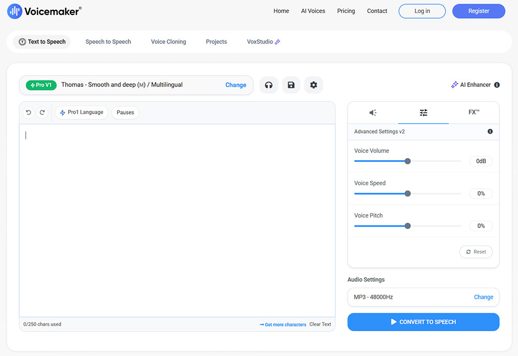Viewport: 518px width, 356px height.
Task: Click the Convert to Speech button
Action: 424,322
